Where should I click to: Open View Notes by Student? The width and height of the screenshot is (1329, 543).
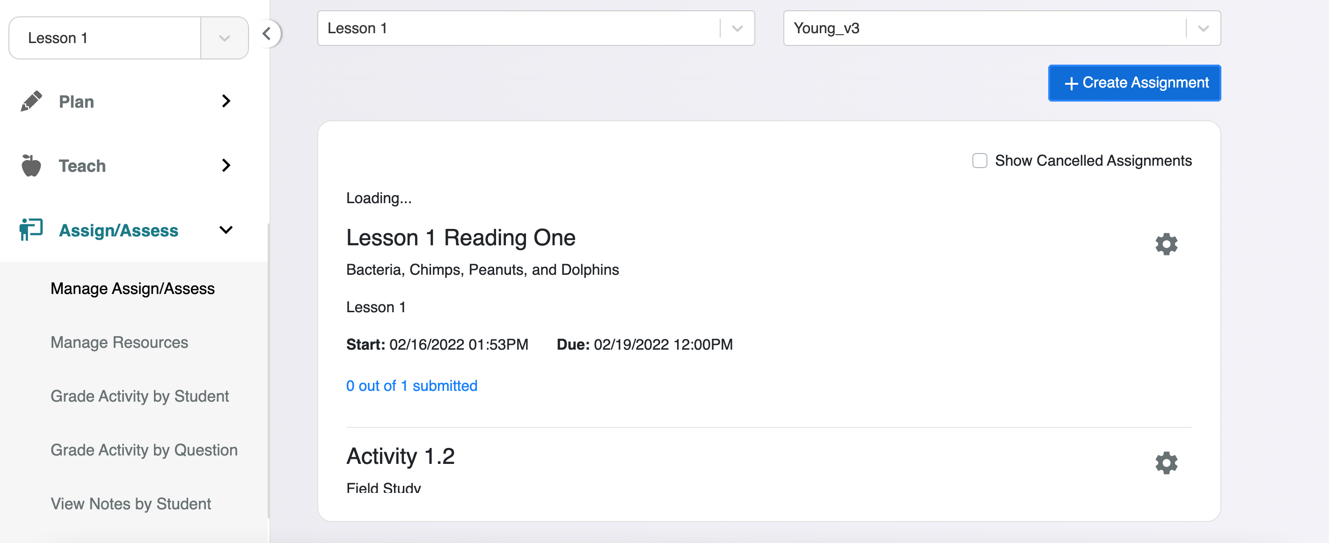click(x=131, y=503)
